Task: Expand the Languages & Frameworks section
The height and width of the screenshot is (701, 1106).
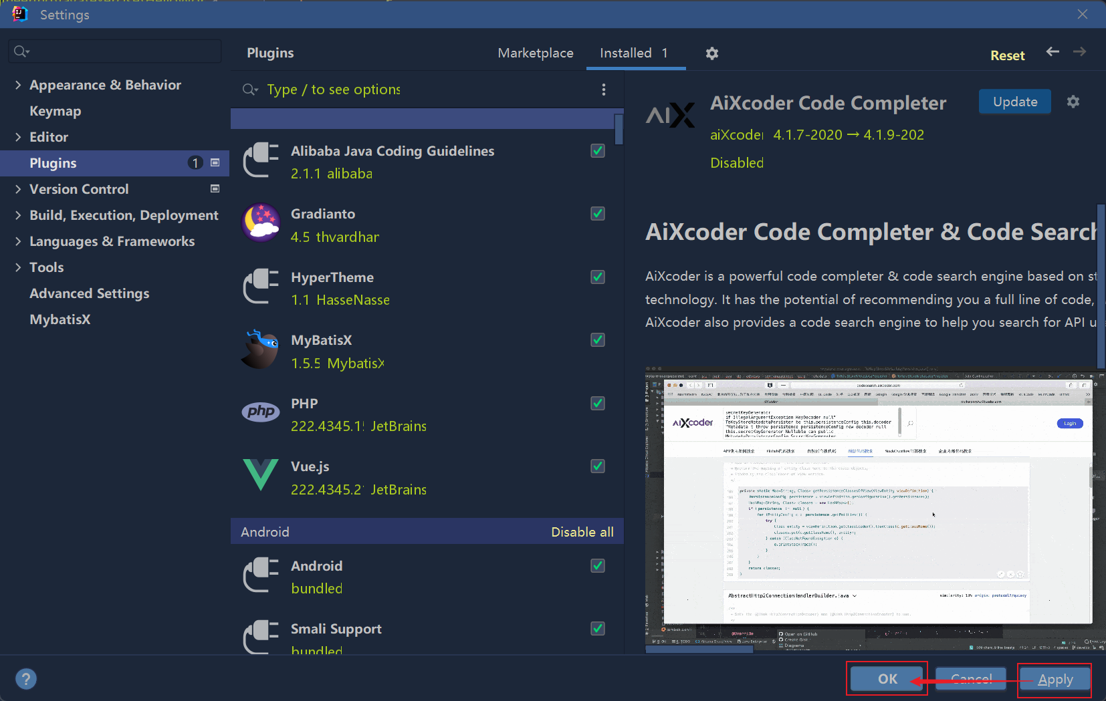Action: [18, 241]
